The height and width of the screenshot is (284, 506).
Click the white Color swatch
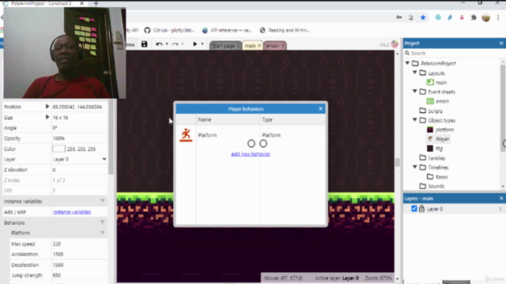[x=59, y=149]
